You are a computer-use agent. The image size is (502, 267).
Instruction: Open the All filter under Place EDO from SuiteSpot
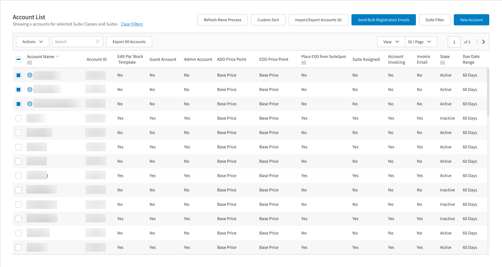coord(304,63)
